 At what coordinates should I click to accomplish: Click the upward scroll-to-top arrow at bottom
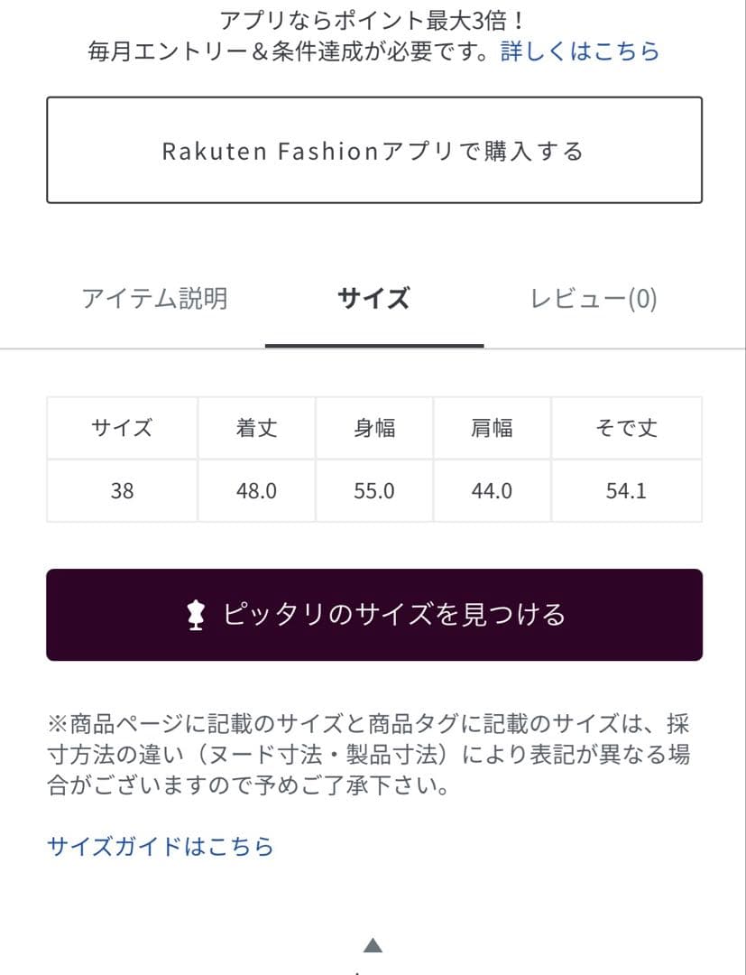click(373, 946)
